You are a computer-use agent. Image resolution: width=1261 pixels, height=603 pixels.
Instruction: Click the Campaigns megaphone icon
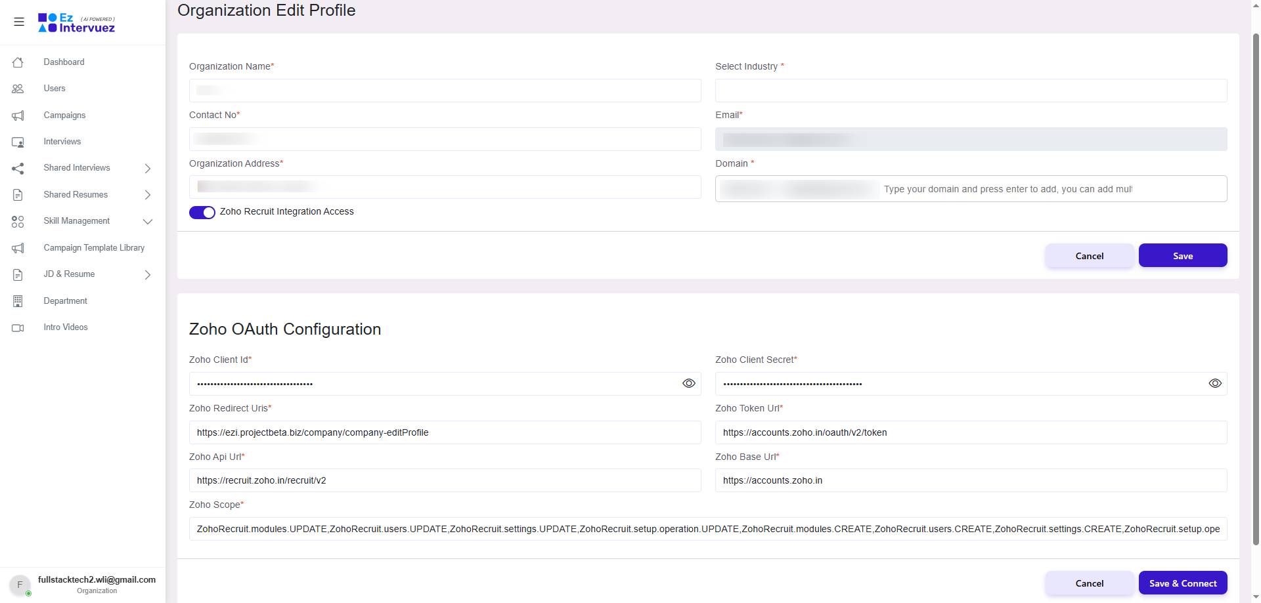18,115
